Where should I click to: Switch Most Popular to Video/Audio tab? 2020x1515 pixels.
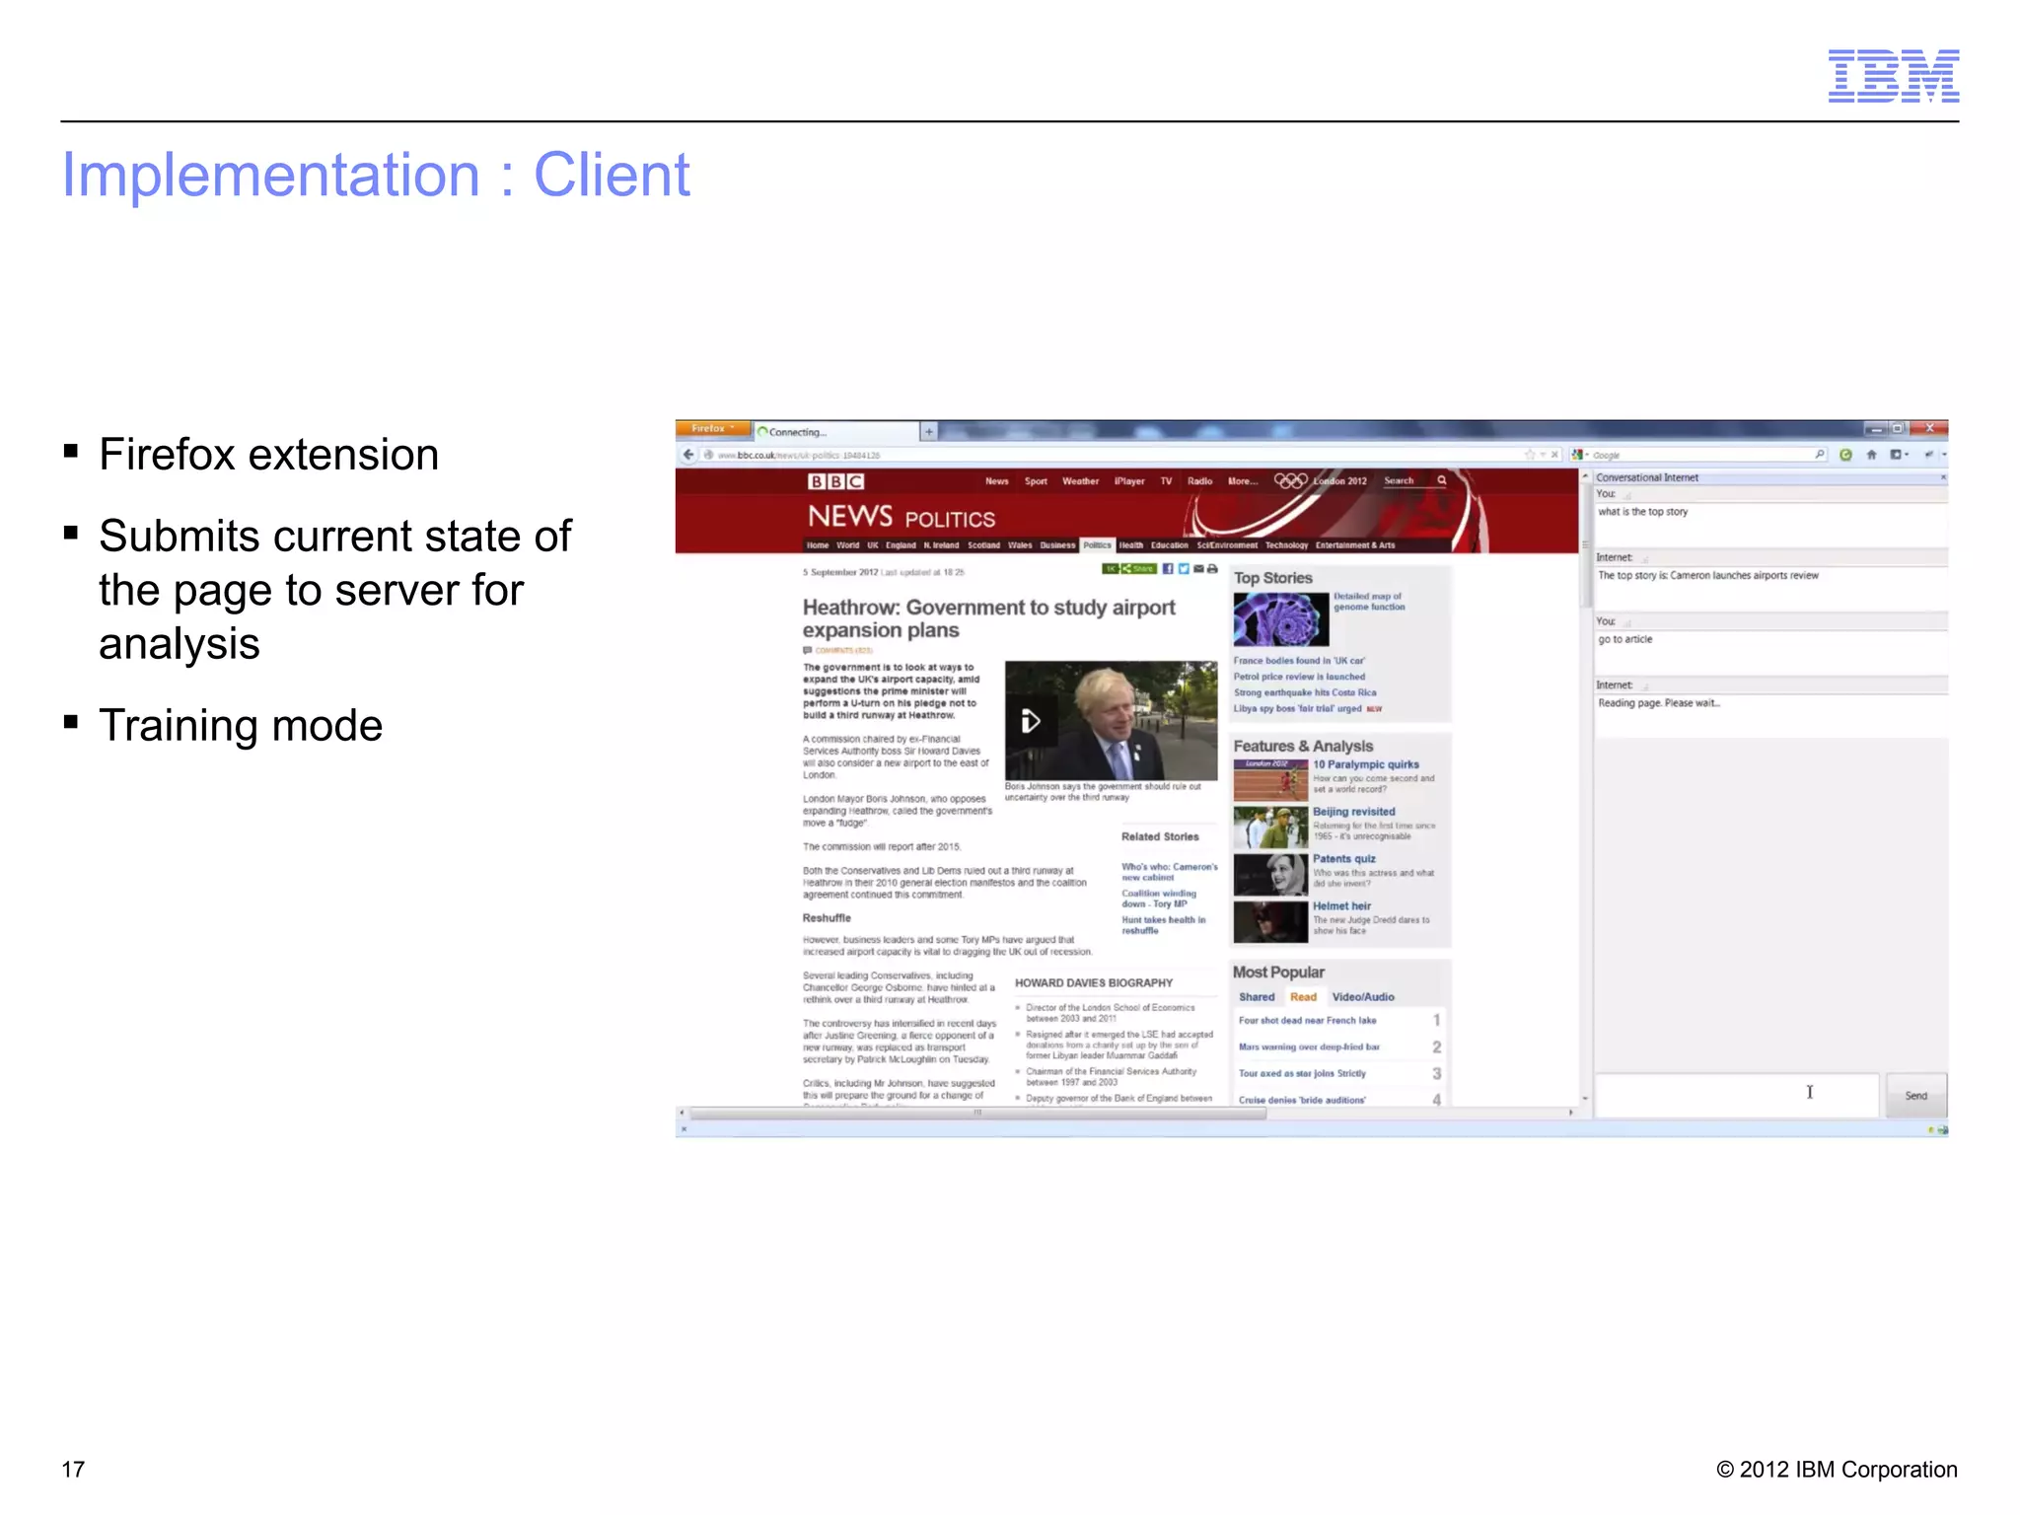click(x=1363, y=997)
